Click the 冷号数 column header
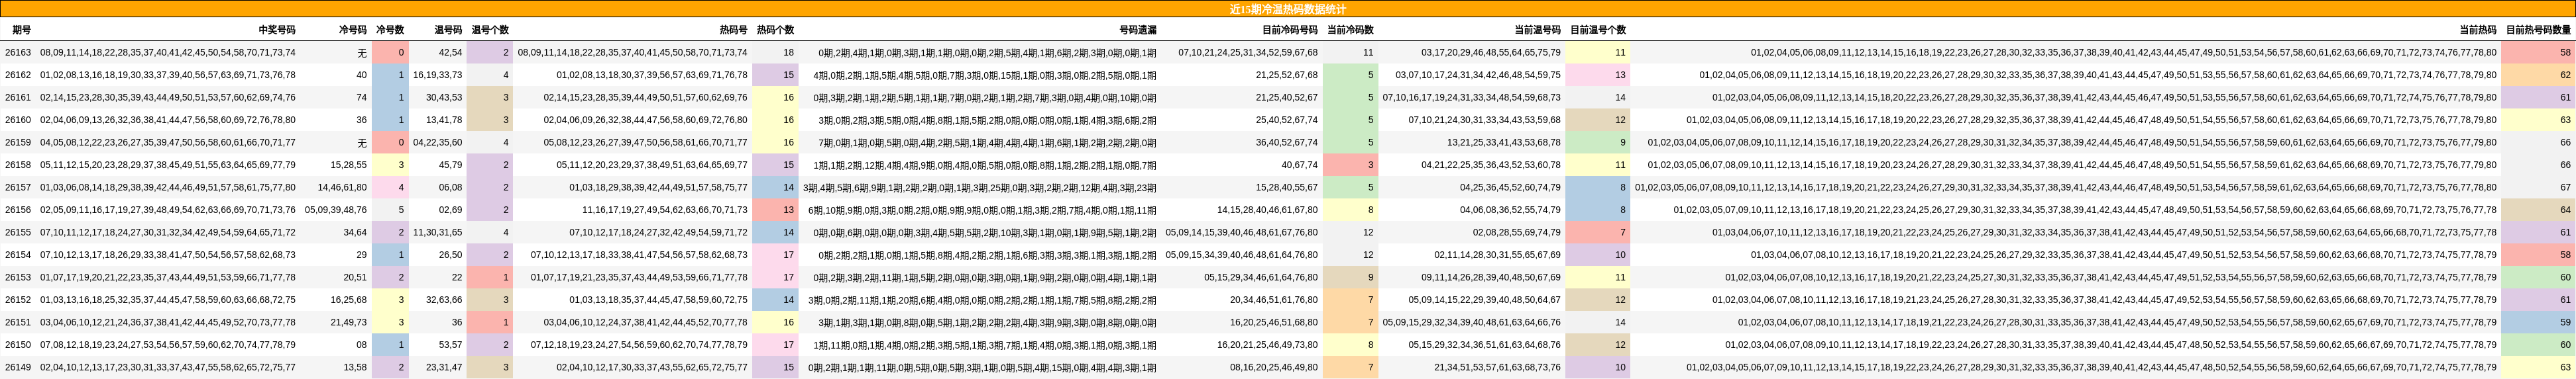Screen dimensions: 2576x379 (x=390, y=30)
